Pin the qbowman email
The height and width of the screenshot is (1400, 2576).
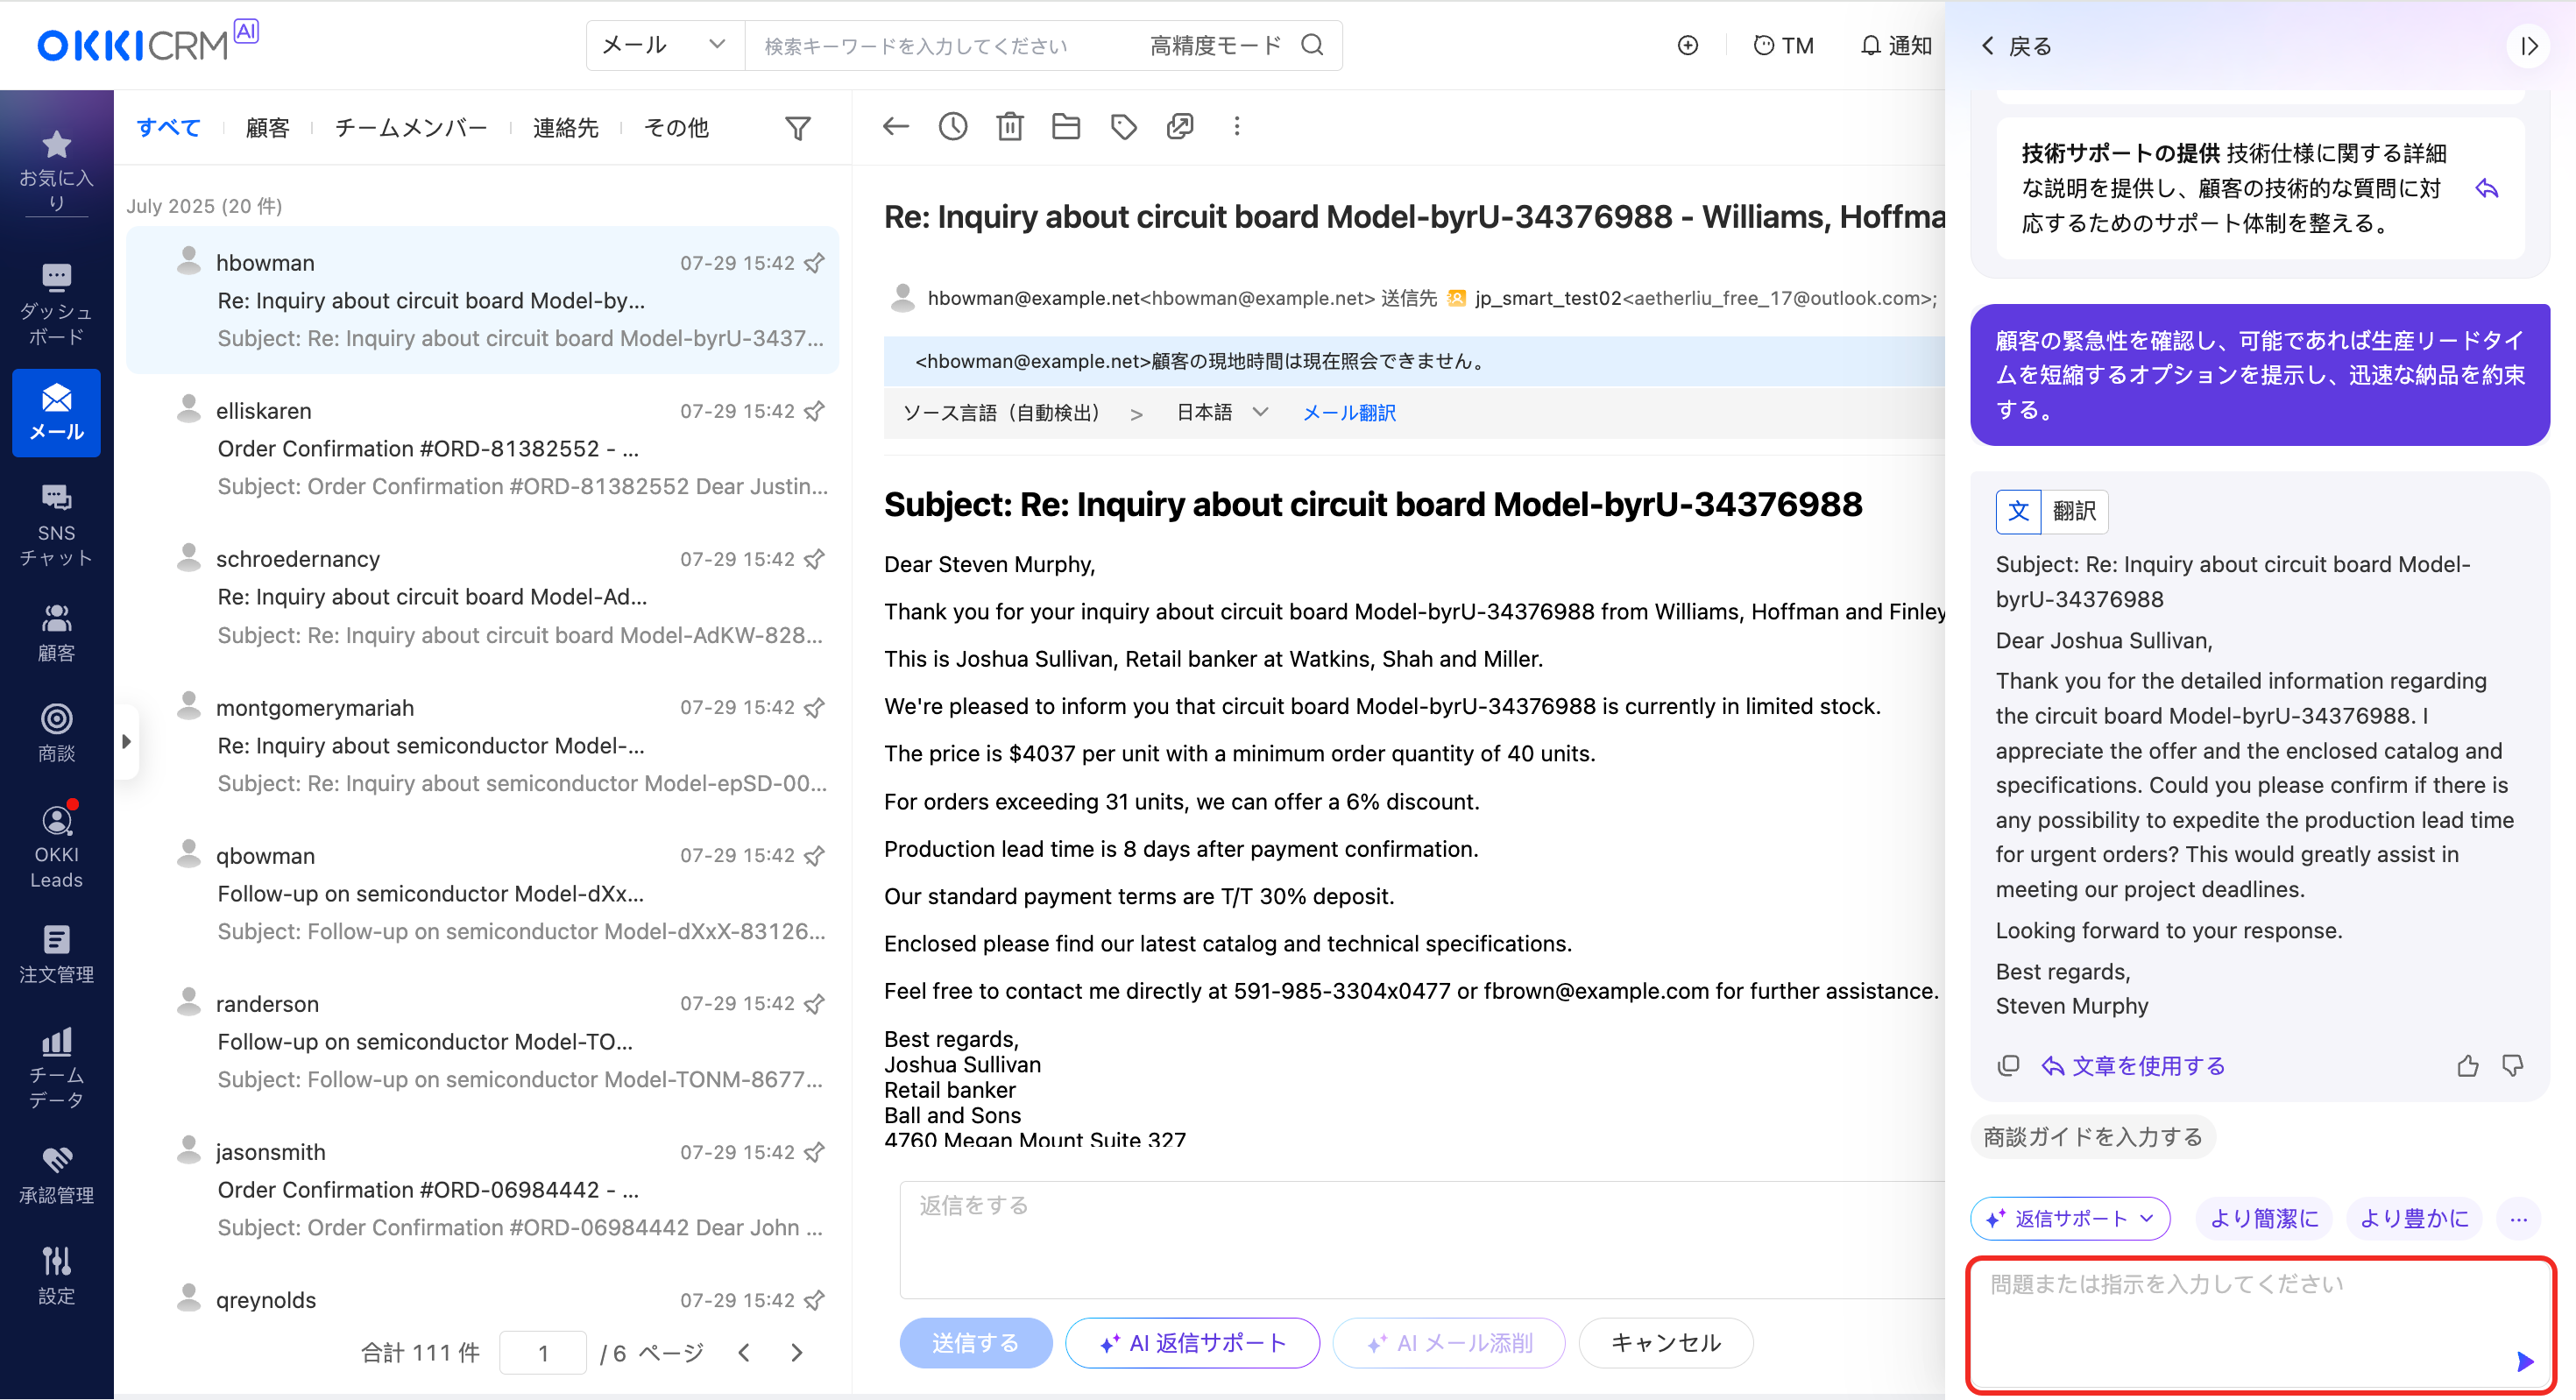[x=815, y=855]
